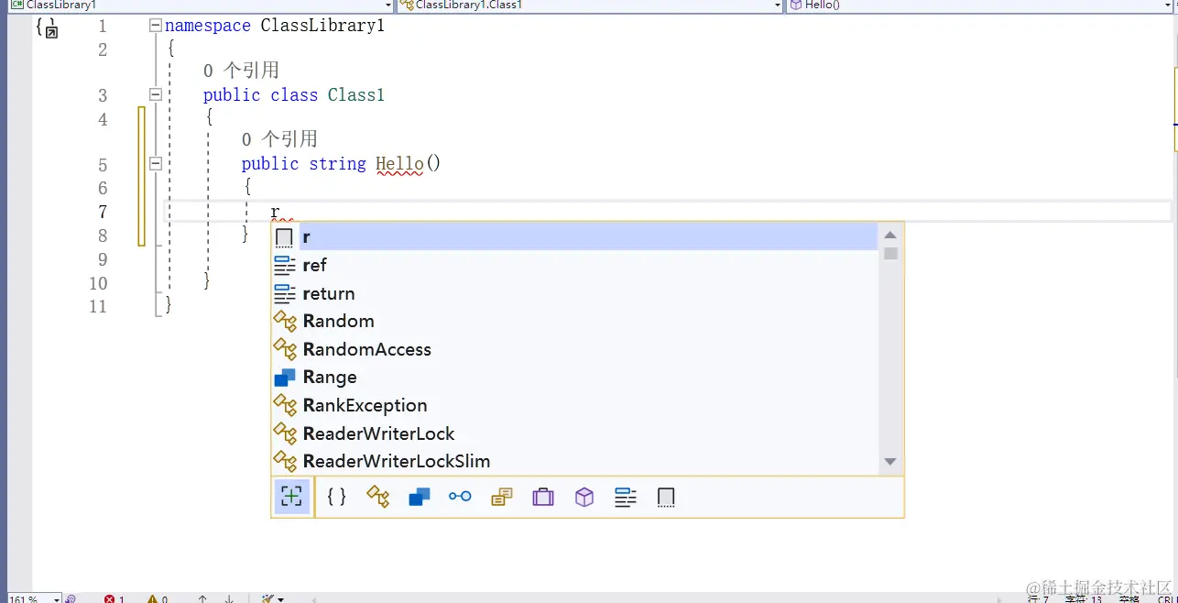Screen dimensions: 1178x603
Task: Filter IntelliSense by enums icon
Action: (501, 497)
